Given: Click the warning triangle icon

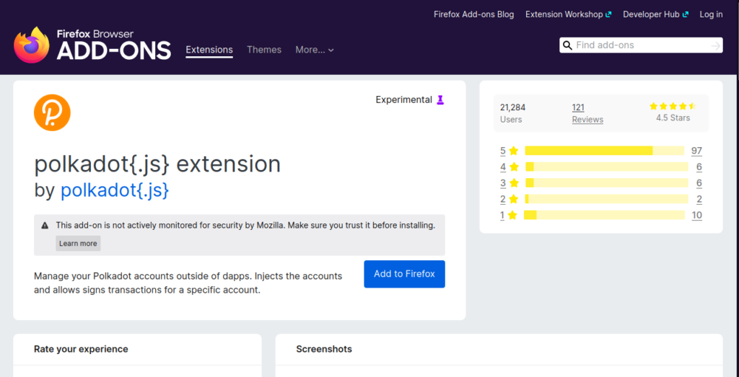Looking at the screenshot, I should pyautogui.click(x=45, y=226).
